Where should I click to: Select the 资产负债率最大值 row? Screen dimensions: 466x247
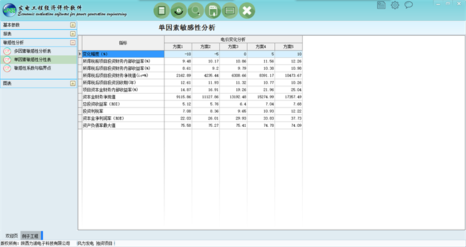tap(123, 125)
